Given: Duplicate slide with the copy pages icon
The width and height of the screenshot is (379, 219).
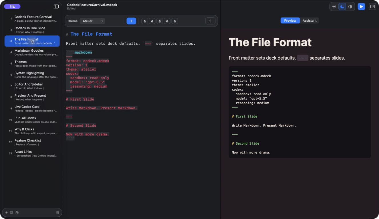Looking at the screenshot, I should tap(17, 212).
